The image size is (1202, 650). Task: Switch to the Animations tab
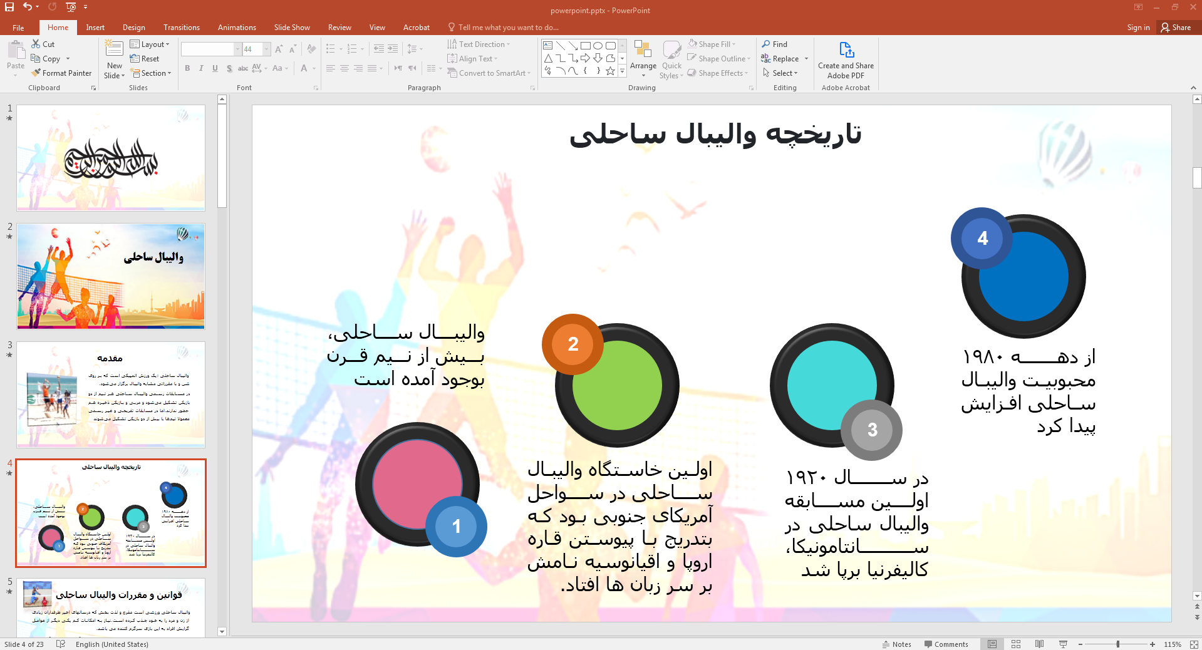(x=237, y=28)
